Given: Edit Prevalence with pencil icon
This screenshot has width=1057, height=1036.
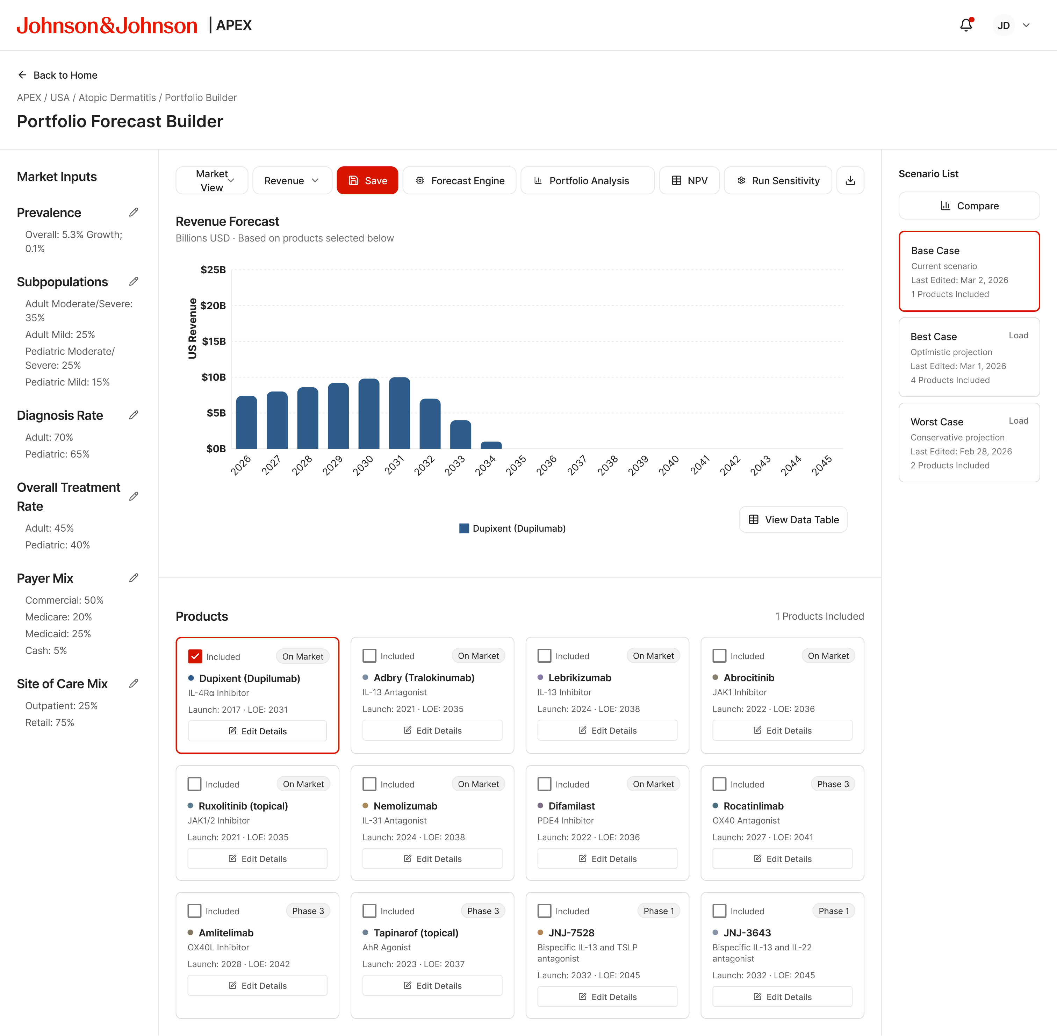Looking at the screenshot, I should click(x=134, y=212).
